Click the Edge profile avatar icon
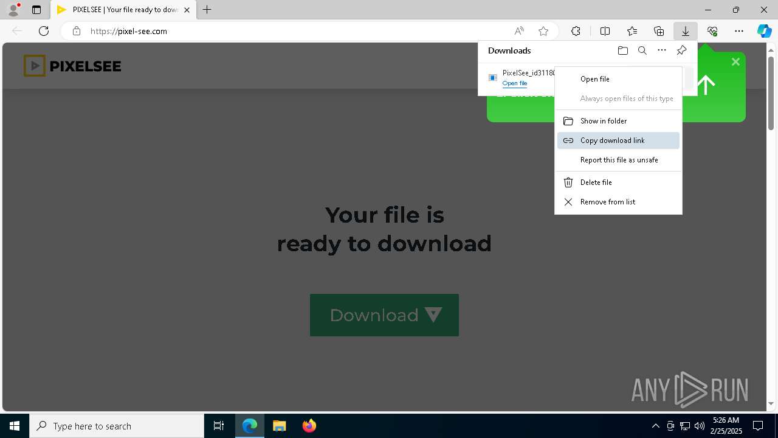Viewport: 778px width, 438px height. [13, 10]
